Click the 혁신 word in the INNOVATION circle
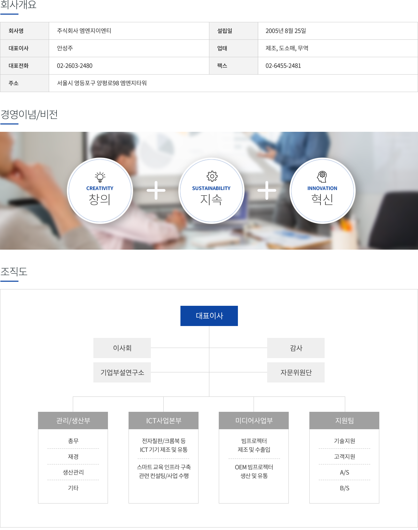Viewport: 418px width, 530px height. (322, 199)
